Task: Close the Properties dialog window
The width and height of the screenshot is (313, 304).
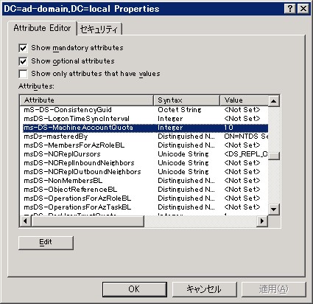Action: point(303,9)
